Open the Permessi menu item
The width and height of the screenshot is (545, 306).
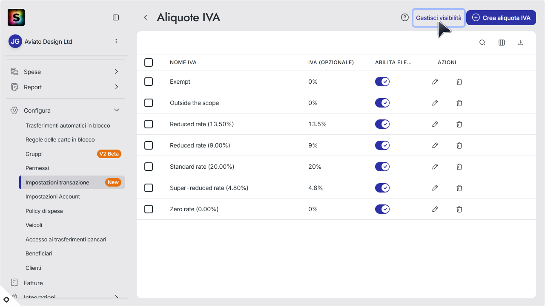37,168
